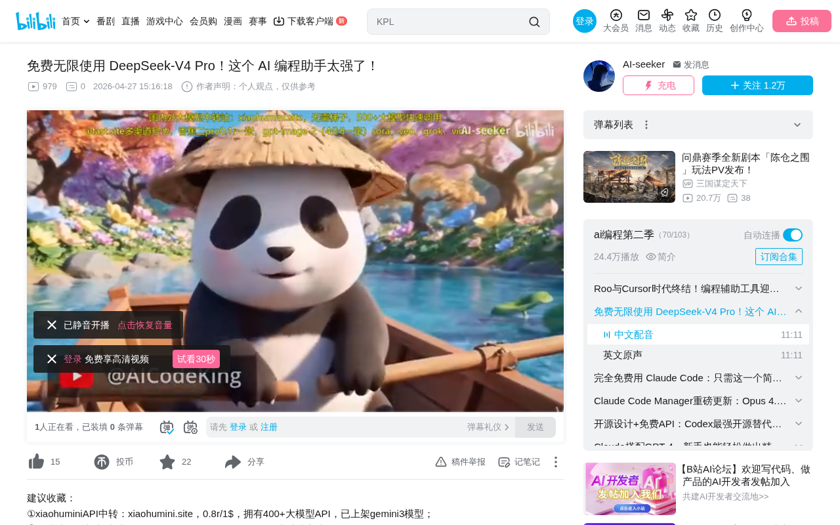Select 中文配音 part
The width and height of the screenshot is (840, 525).
(x=698, y=335)
